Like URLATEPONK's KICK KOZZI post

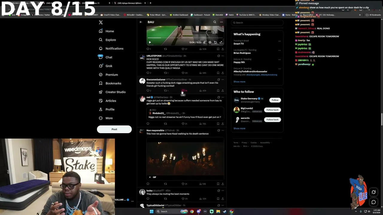[185, 73]
